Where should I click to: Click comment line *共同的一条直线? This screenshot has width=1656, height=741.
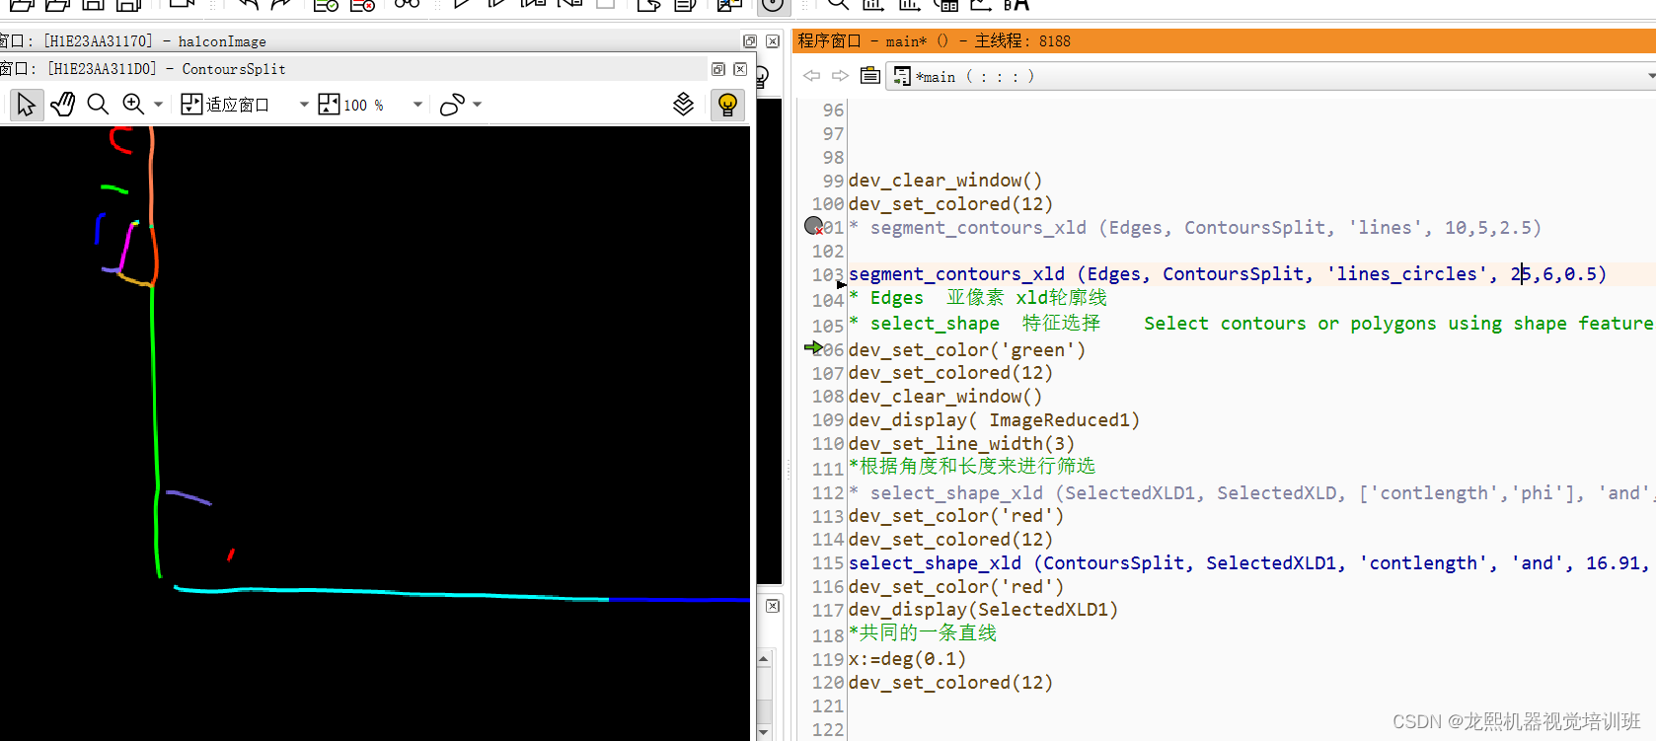tap(923, 632)
